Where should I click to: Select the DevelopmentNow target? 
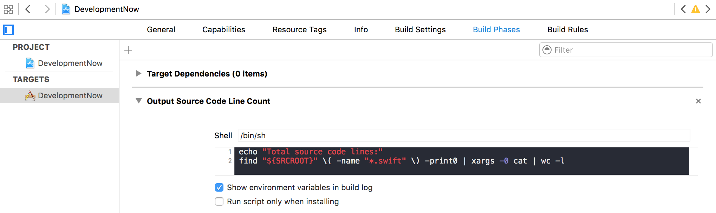point(70,95)
